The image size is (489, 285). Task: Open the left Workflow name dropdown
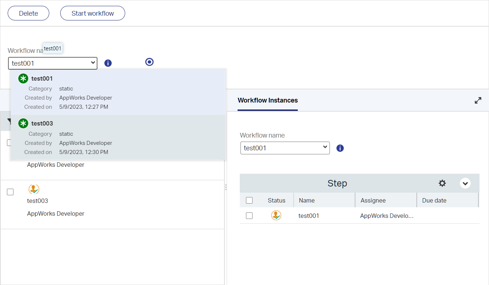point(53,63)
